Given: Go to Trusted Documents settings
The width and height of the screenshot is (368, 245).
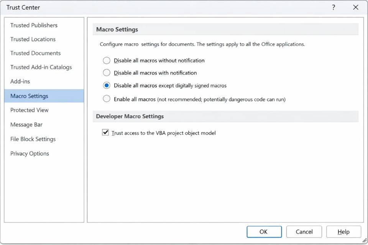Looking at the screenshot, I should [x=35, y=53].
